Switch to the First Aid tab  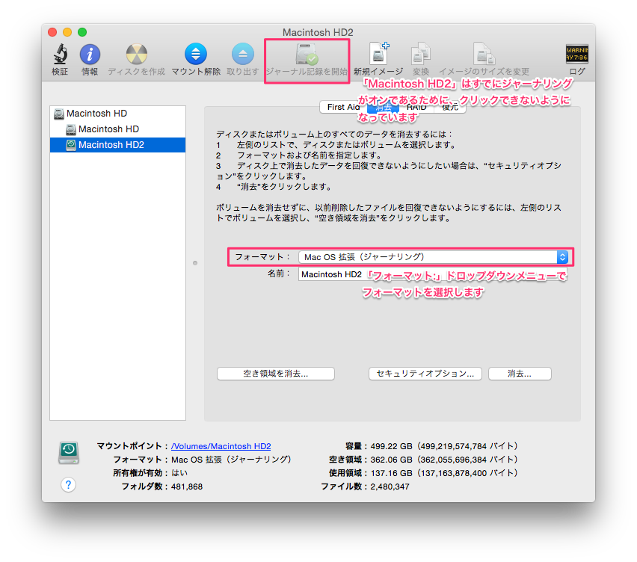343,107
